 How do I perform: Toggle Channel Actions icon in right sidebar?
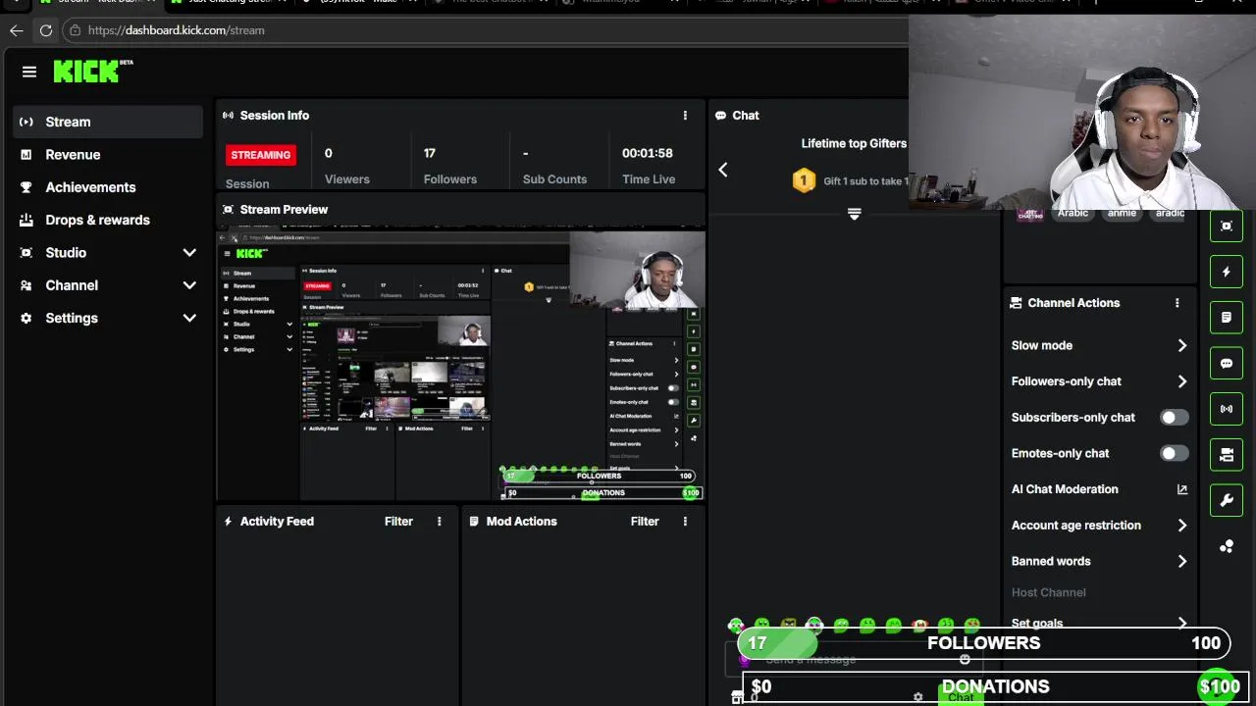click(x=1227, y=455)
